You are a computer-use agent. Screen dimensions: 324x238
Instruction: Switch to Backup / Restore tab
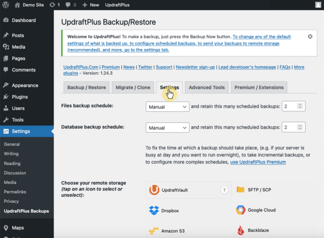(x=87, y=87)
